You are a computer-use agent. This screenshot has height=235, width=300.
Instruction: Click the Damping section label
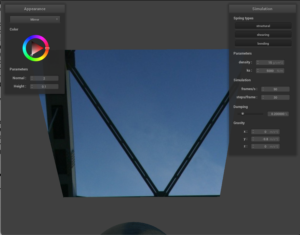click(x=241, y=107)
